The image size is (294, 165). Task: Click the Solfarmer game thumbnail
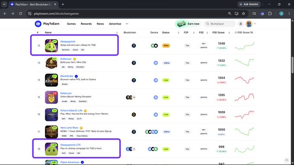click(x=51, y=63)
